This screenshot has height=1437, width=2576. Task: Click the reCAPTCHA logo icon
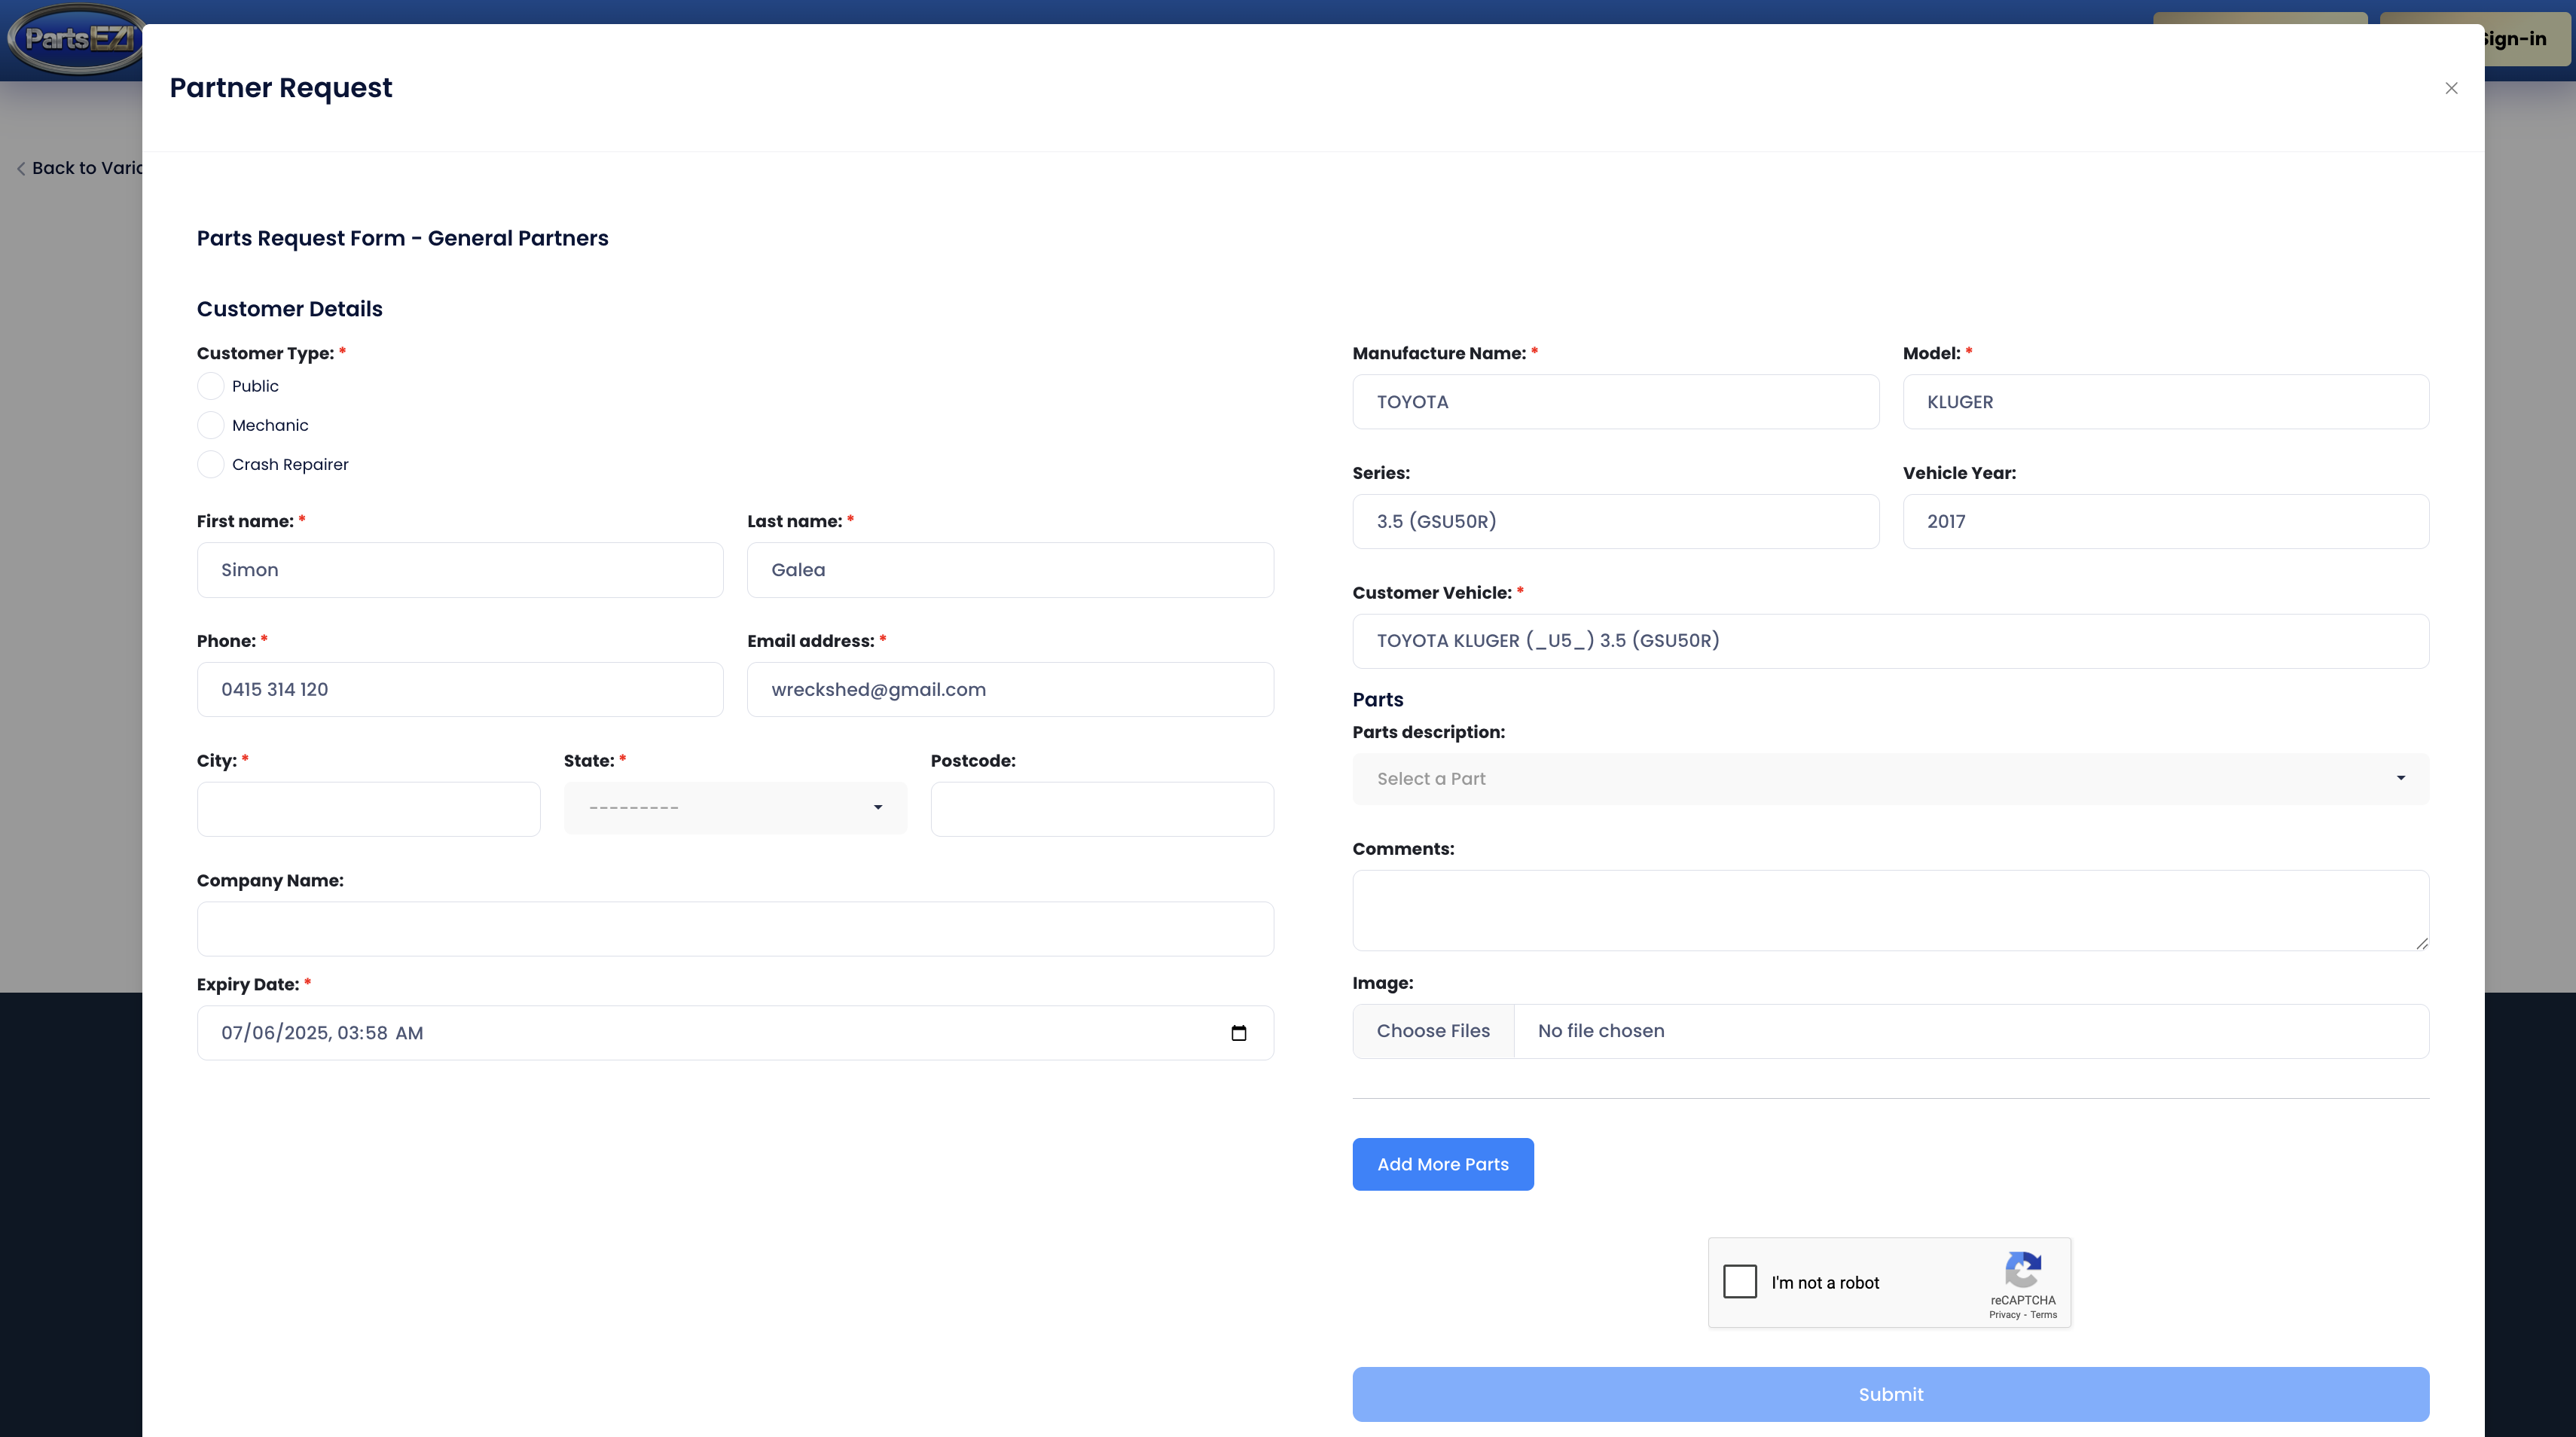click(2022, 1270)
